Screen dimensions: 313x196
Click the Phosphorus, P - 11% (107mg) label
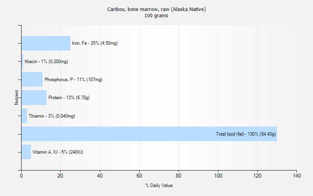74,80
